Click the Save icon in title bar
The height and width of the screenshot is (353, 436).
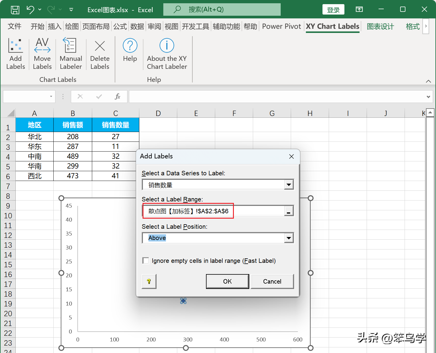click(x=15, y=10)
